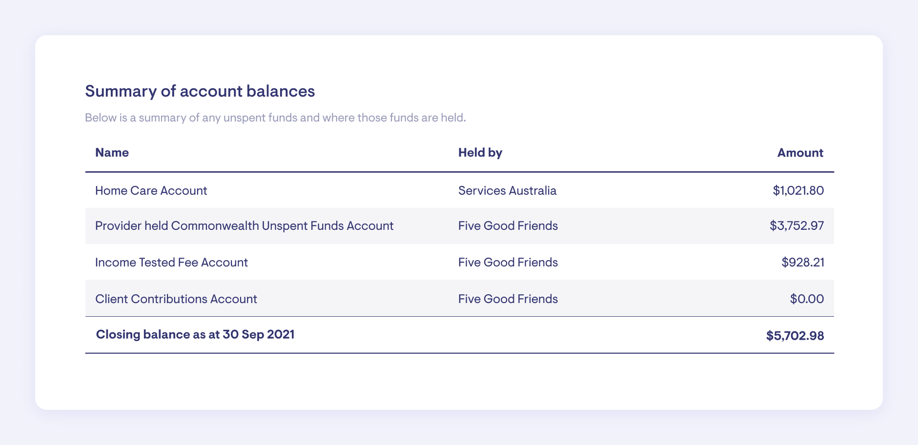This screenshot has width=918, height=445.
Task: Select Provider held Commonwealth Unspent Funds Account
Action: click(244, 226)
